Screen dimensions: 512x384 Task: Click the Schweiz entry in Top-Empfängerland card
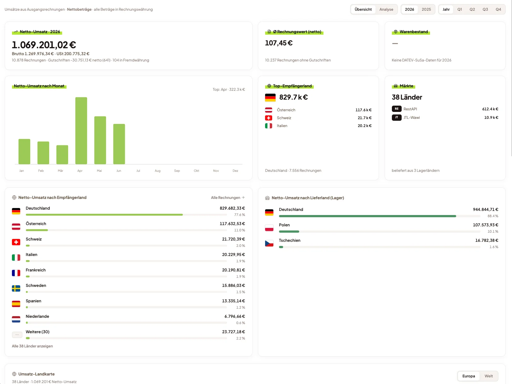318,118
